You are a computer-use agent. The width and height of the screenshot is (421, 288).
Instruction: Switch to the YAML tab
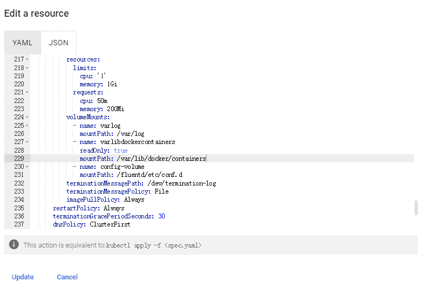pyautogui.click(x=23, y=43)
